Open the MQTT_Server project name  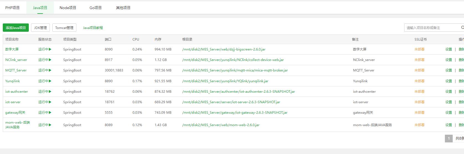[16, 70]
